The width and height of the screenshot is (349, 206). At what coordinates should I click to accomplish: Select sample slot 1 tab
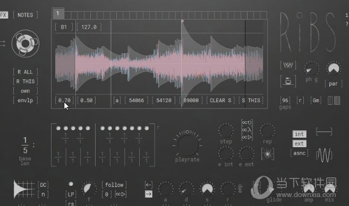click(58, 14)
